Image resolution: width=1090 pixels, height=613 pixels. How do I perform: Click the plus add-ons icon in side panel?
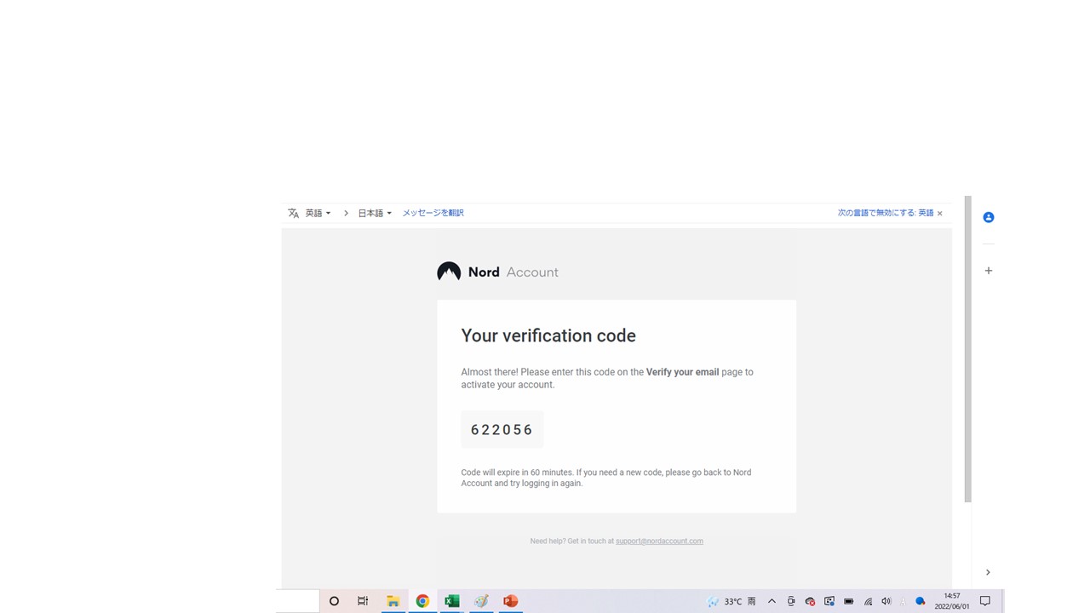coord(989,271)
